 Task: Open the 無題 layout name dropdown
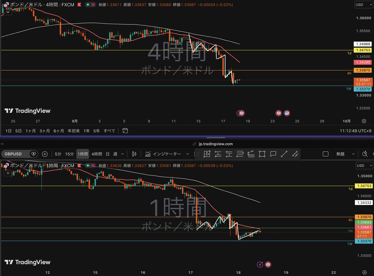tap(345, 154)
